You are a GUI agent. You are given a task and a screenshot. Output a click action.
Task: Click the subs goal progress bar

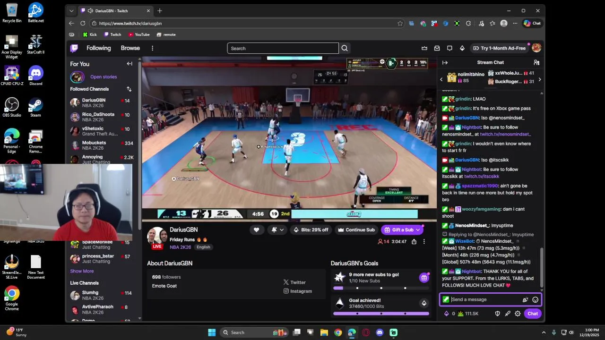pyautogui.click(x=381, y=288)
